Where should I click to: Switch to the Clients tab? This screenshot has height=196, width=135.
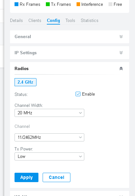pos(35,20)
